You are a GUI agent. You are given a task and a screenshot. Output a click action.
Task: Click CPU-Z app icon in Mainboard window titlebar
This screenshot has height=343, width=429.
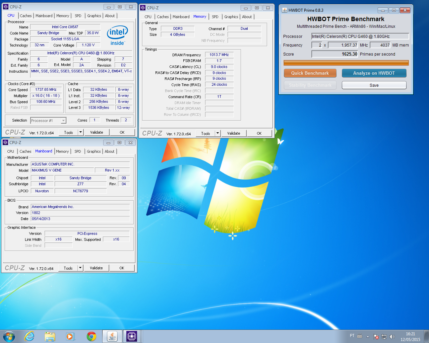[x=5, y=142]
